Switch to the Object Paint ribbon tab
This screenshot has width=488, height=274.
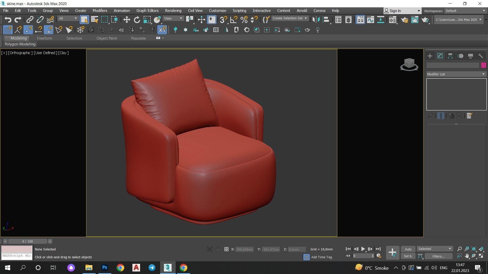107,38
